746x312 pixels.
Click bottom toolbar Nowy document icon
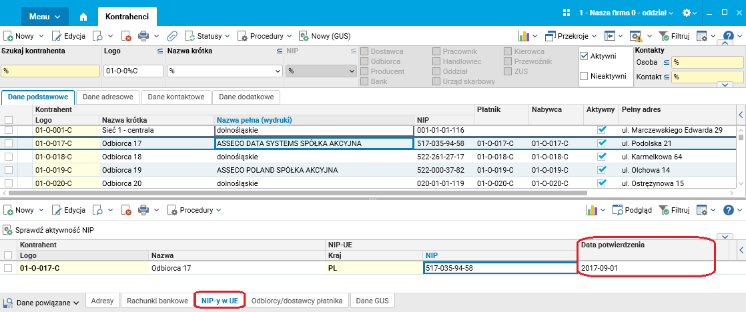(x=8, y=210)
